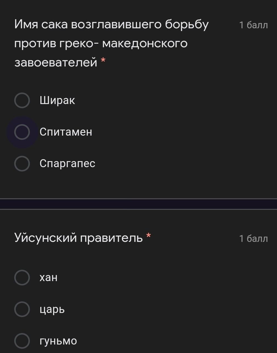This screenshot has height=353, width=277.
Task: Click the Ширак answer label text
Action: [x=57, y=100]
